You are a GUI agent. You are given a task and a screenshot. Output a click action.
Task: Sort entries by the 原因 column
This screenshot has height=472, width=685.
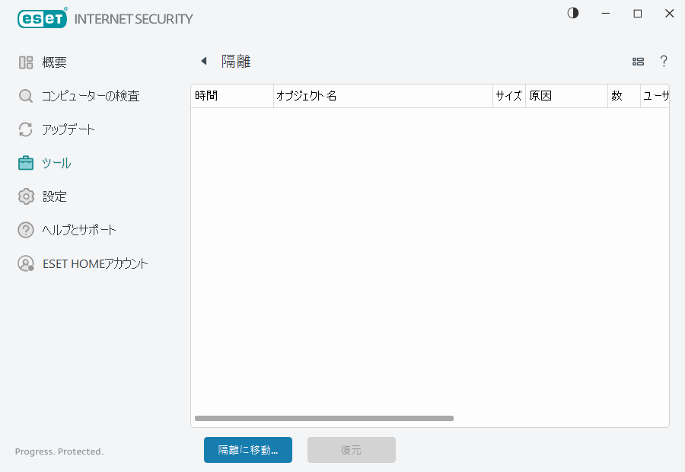[x=563, y=96]
